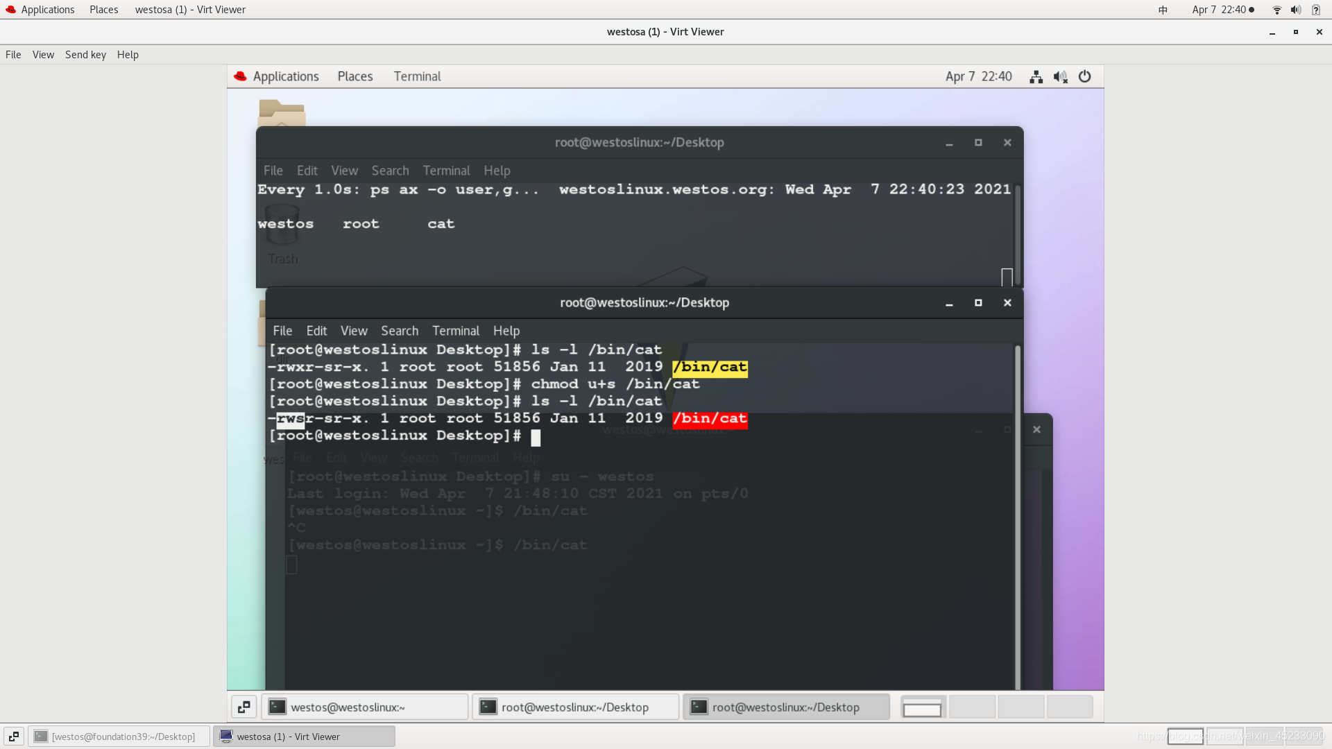The image size is (1332, 749).
Task: Click scrollbar of watch terminal window
Action: point(1017,234)
